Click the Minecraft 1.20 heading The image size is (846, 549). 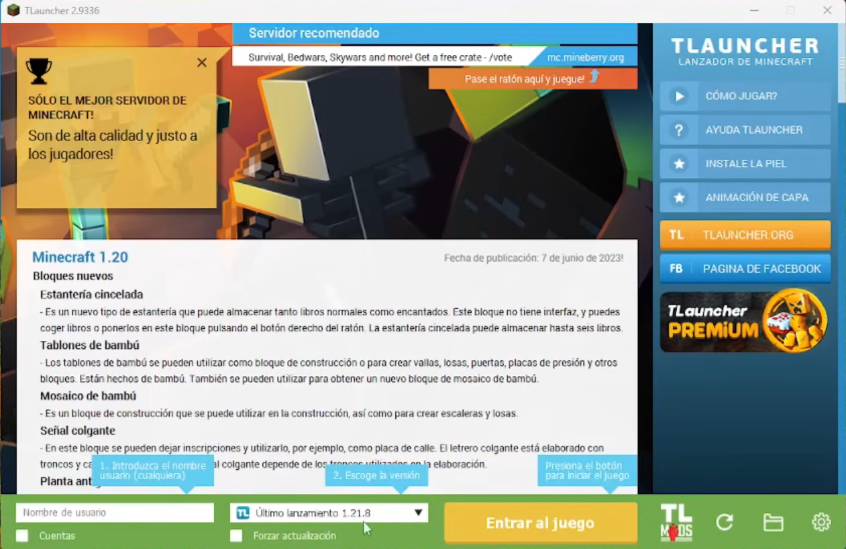tap(80, 257)
